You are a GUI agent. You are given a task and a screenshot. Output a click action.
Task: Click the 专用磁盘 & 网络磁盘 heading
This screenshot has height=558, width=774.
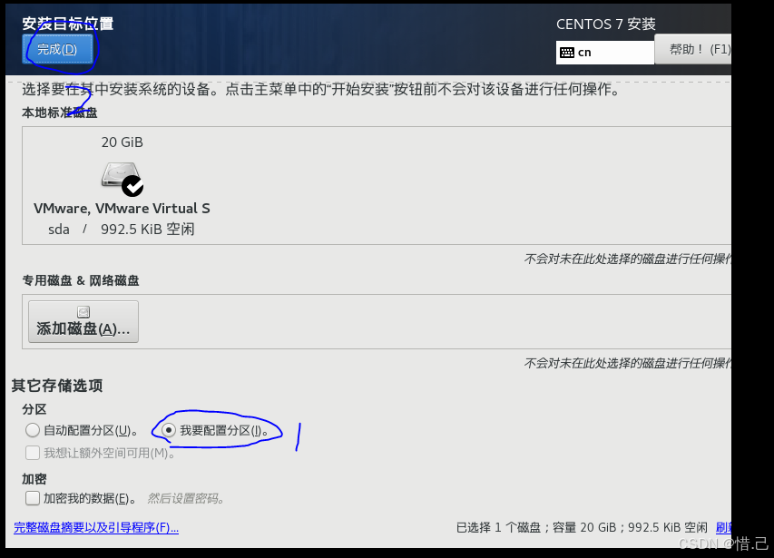pos(81,280)
